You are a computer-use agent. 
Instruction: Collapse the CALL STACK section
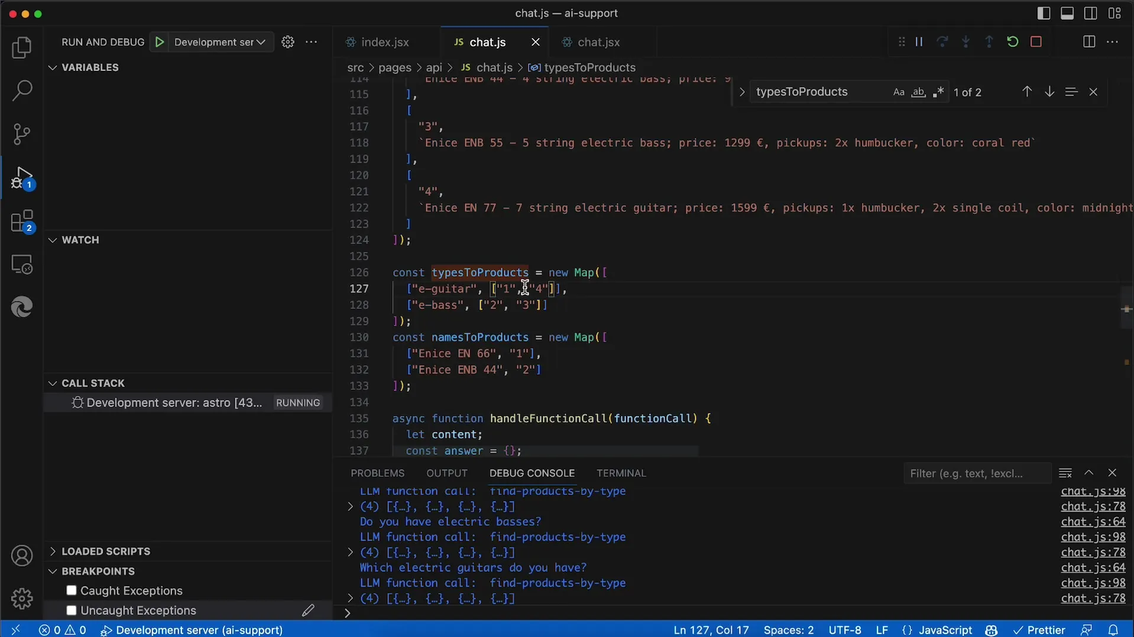coord(53,383)
